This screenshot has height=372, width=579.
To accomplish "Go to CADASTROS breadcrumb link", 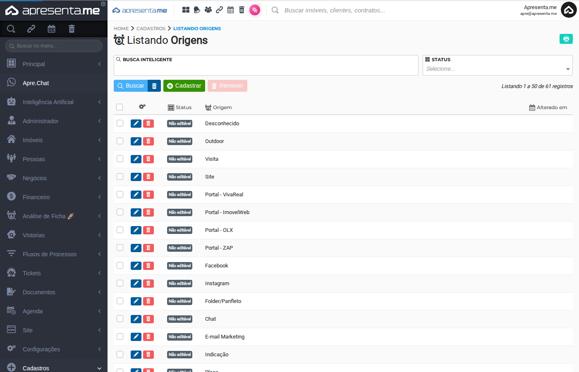I will tap(151, 29).
